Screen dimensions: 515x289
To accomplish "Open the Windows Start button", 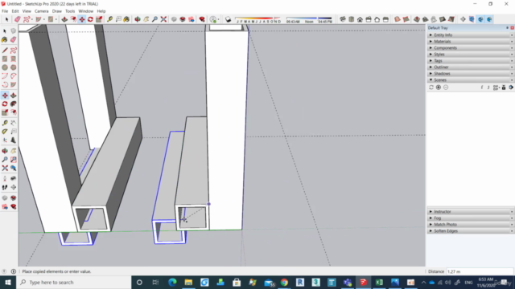I will point(8,282).
